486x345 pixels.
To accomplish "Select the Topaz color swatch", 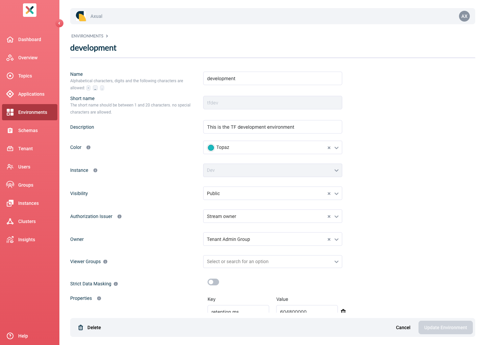I will 211,148.
